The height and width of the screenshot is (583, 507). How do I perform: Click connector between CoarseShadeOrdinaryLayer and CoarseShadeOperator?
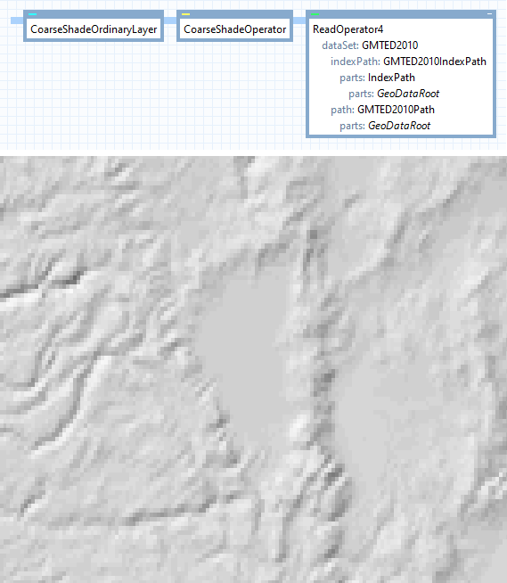pos(170,21)
